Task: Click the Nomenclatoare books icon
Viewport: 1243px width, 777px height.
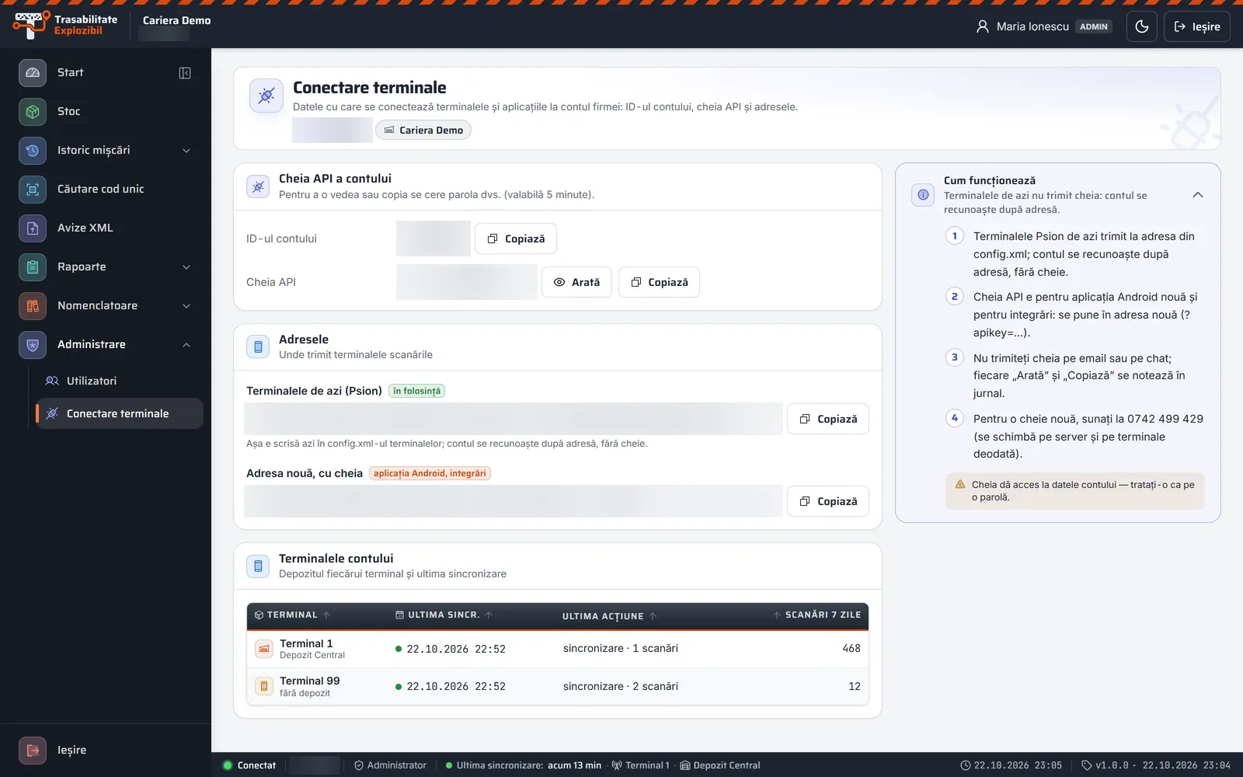Action: click(x=33, y=305)
